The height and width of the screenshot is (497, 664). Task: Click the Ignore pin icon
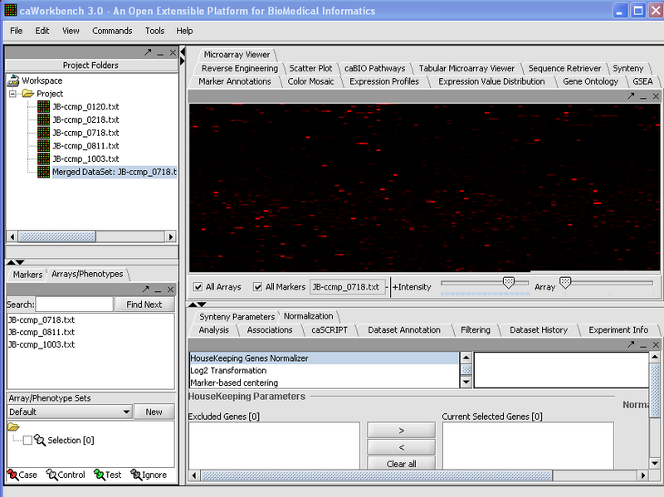136,475
